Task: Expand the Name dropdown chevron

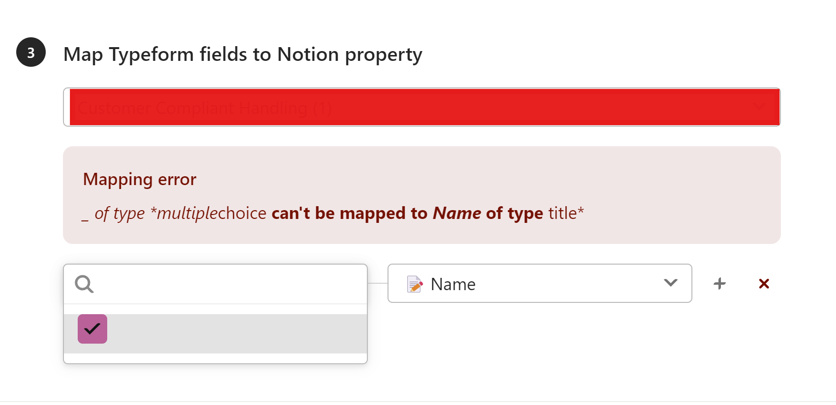Action: [x=670, y=283]
